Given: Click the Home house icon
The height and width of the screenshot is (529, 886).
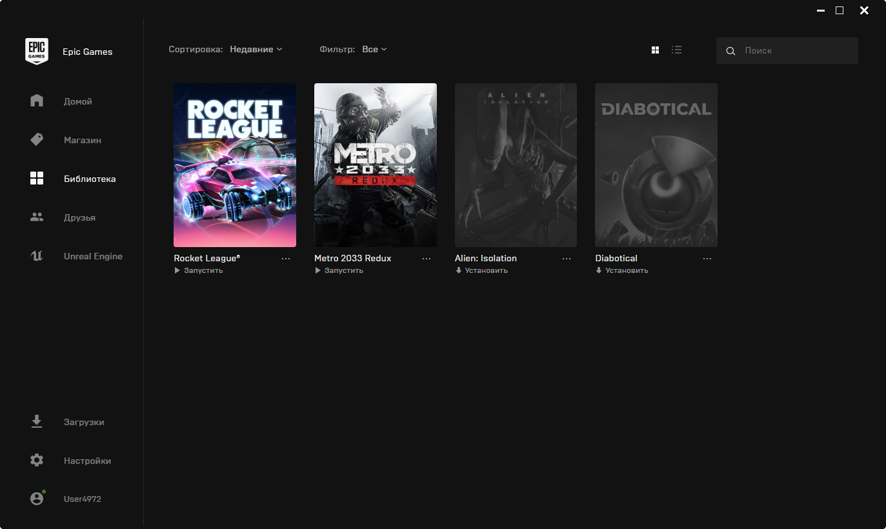Looking at the screenshot, I should pyautogui.click(x=37, y=101).
